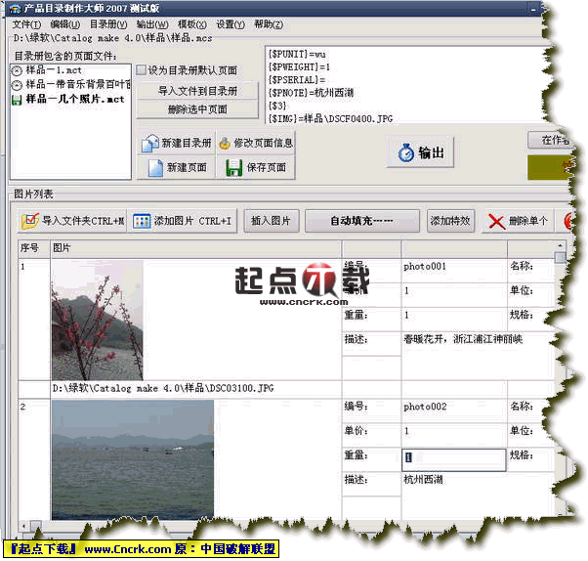The width and height of the screenshot is (588, 561).
Task: Click the application icon in the title bar
Action: 15,8
